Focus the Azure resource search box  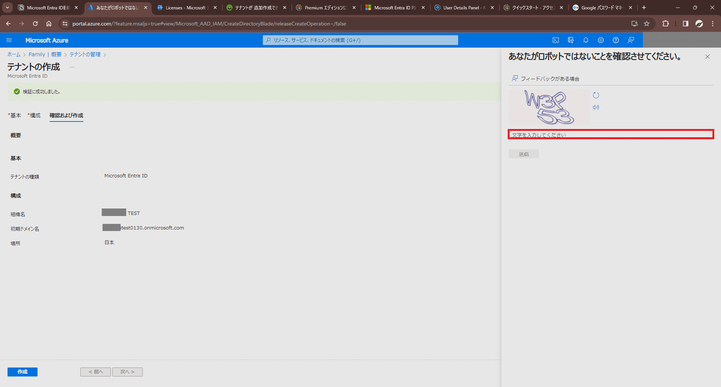[x=360, y=40]
